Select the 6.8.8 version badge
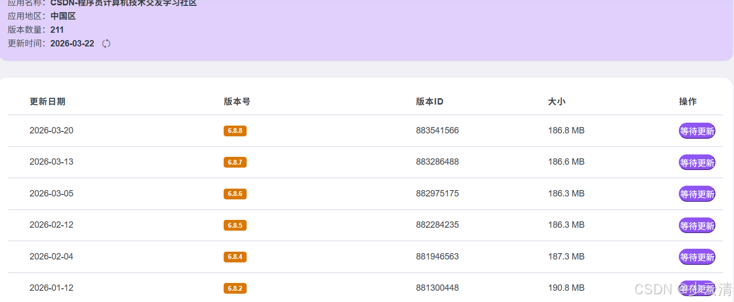 click(235, 131)
